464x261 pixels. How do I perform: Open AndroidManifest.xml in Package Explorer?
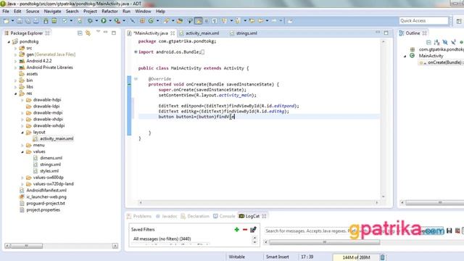(46, 190)
